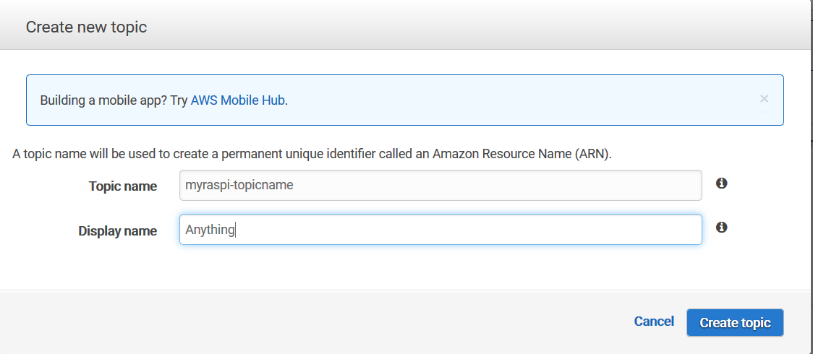Click the "Building a mobile app?" text
This screenshot has height=354, width=813.
[x=103, y=100]
